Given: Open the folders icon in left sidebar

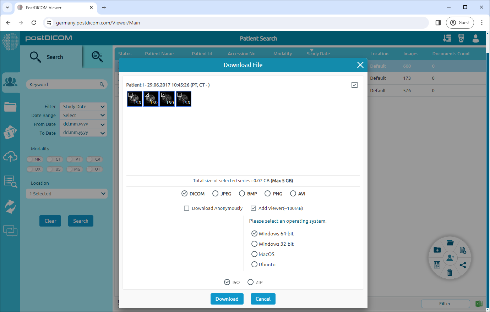Looking at the screenshot, I should click(x=10, y=107).
